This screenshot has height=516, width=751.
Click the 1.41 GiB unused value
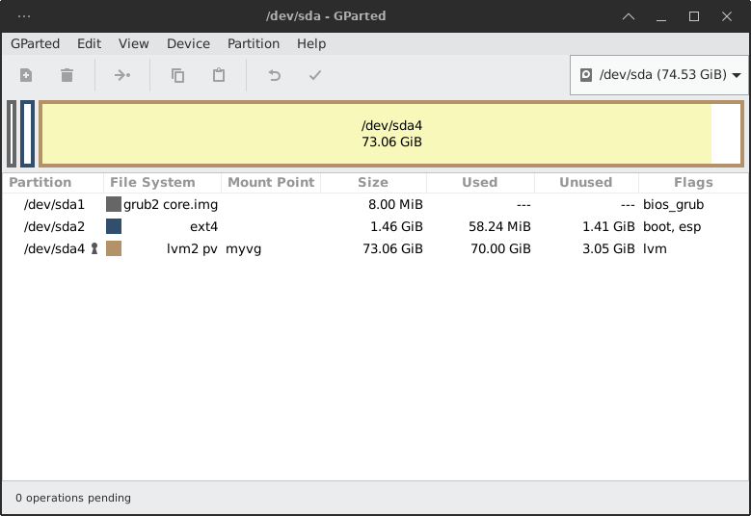608,226
